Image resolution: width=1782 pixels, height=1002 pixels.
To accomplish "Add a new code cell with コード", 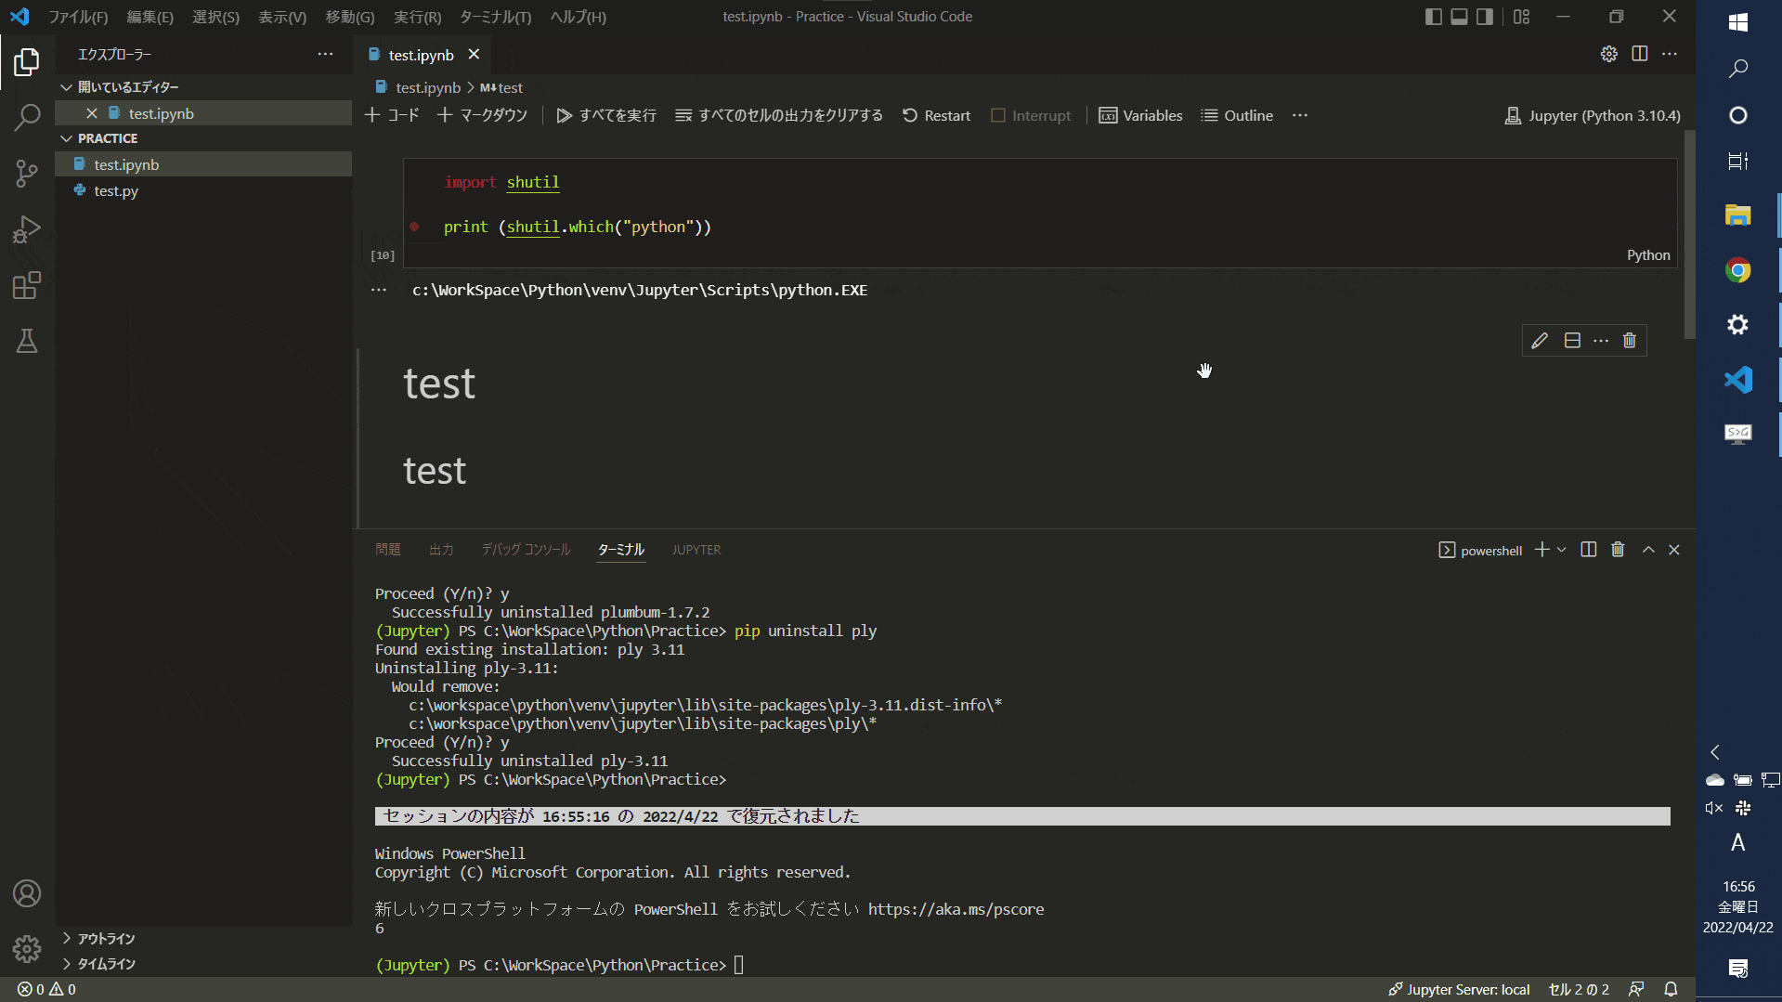I will [x=392, y=115].
